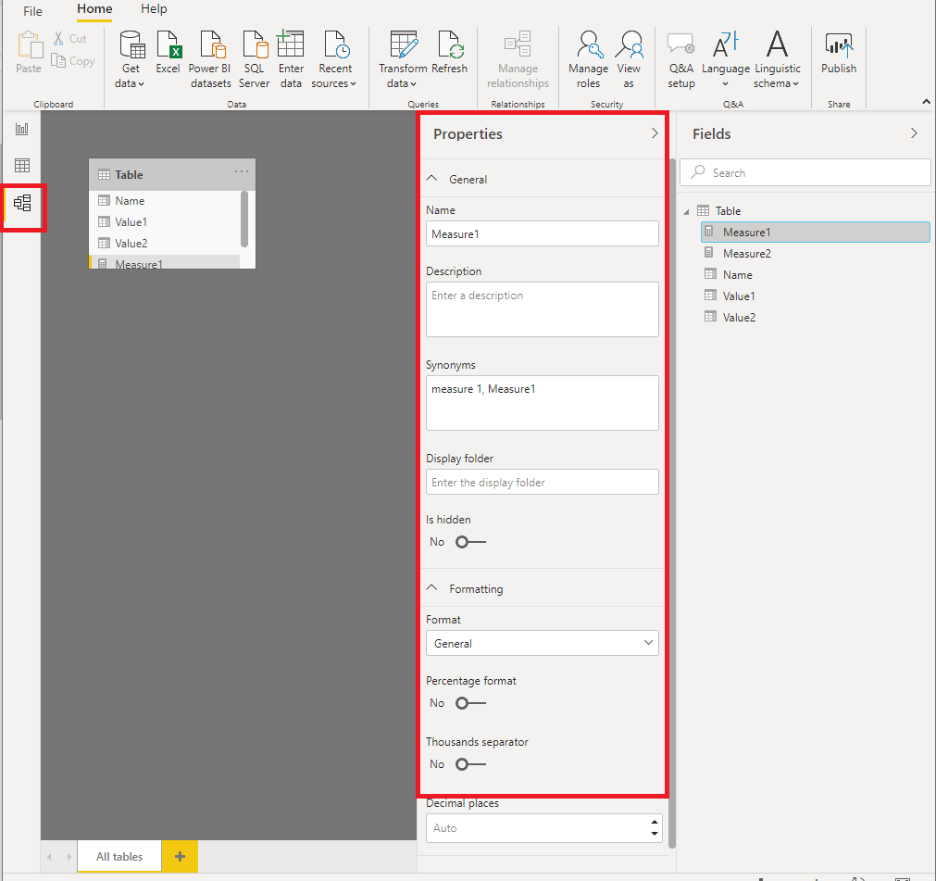
Task: Click Manage relationships
Action: tap(518, 59)
